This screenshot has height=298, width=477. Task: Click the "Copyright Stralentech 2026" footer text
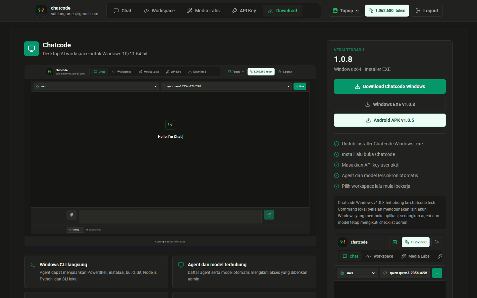[170, 242]
